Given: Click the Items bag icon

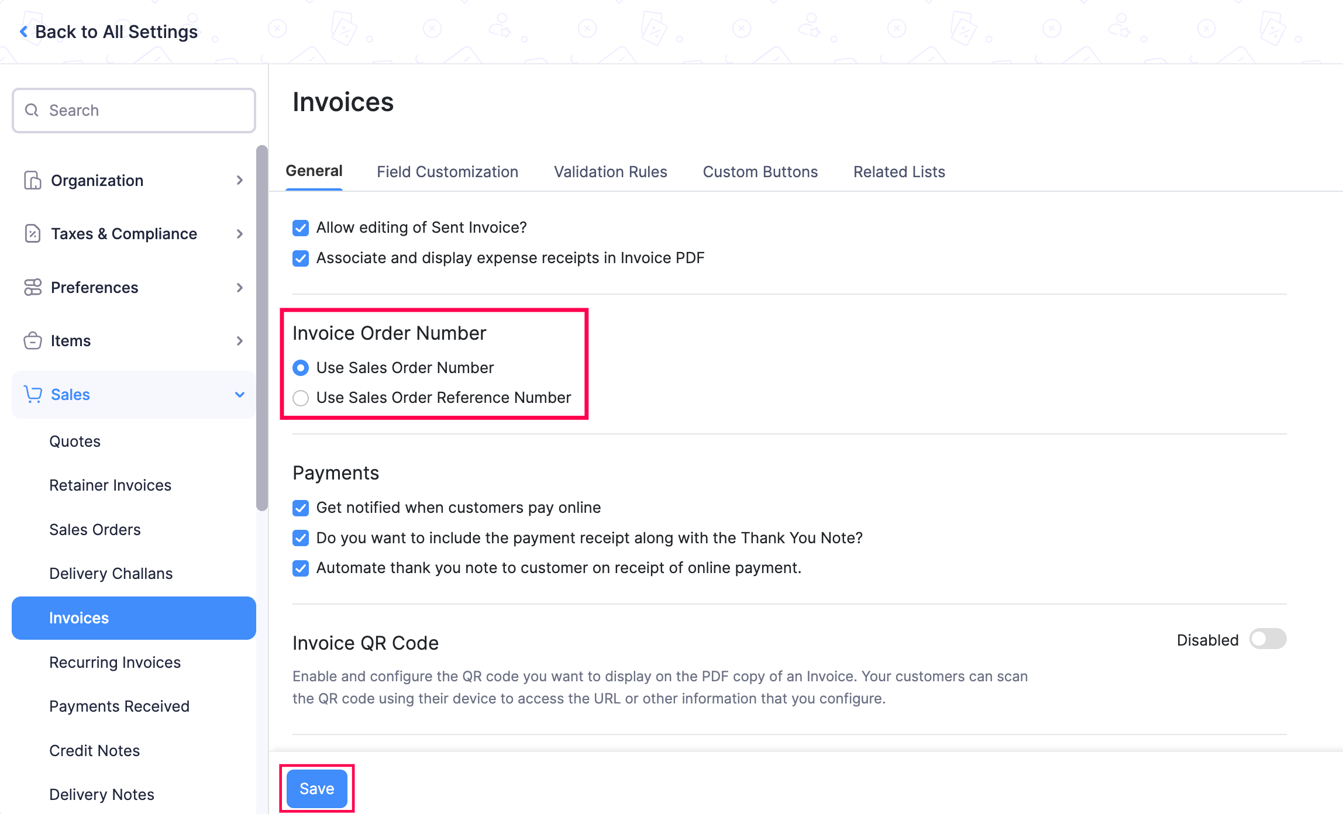Looking at the screenshot, I should point(33,340).
